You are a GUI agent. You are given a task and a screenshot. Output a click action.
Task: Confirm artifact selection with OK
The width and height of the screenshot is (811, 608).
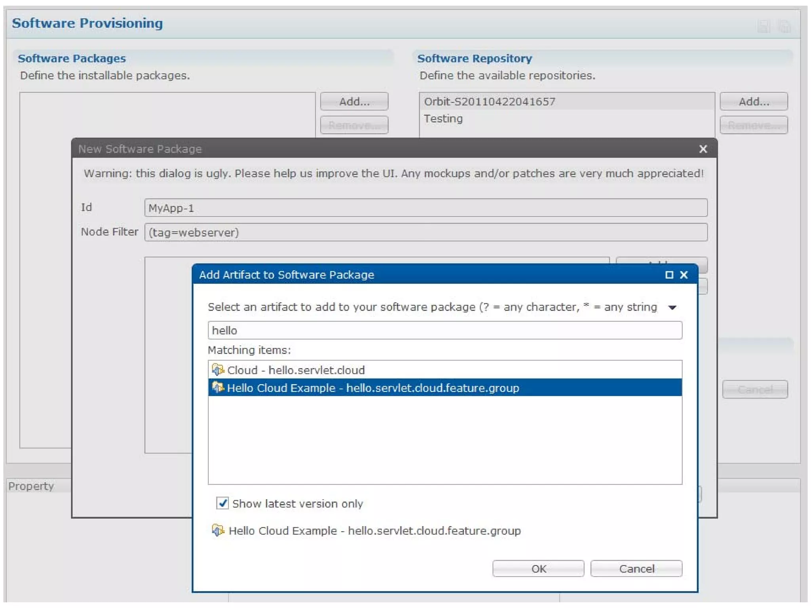[x=538, y=568]
